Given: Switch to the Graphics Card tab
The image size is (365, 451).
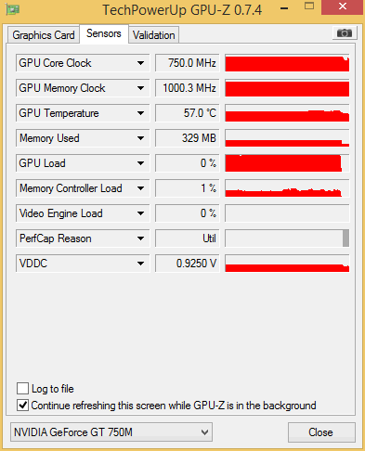Looking at the screenshot, I should click(x=44, y=35).
